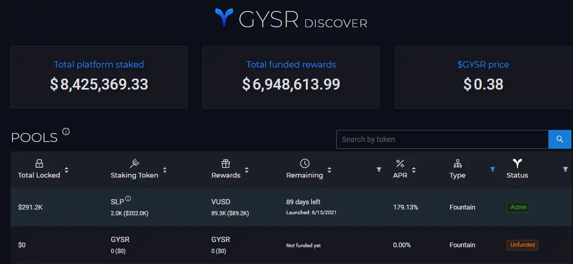Focus the Search by token field

tap(442, 139)
